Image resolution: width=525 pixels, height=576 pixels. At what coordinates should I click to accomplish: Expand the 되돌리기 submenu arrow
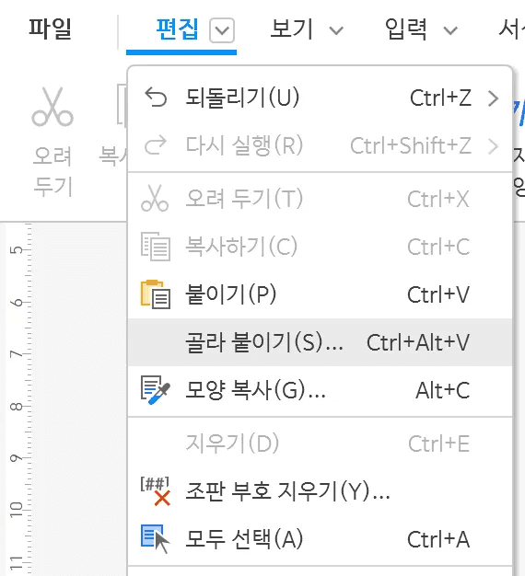coord(493,98)
